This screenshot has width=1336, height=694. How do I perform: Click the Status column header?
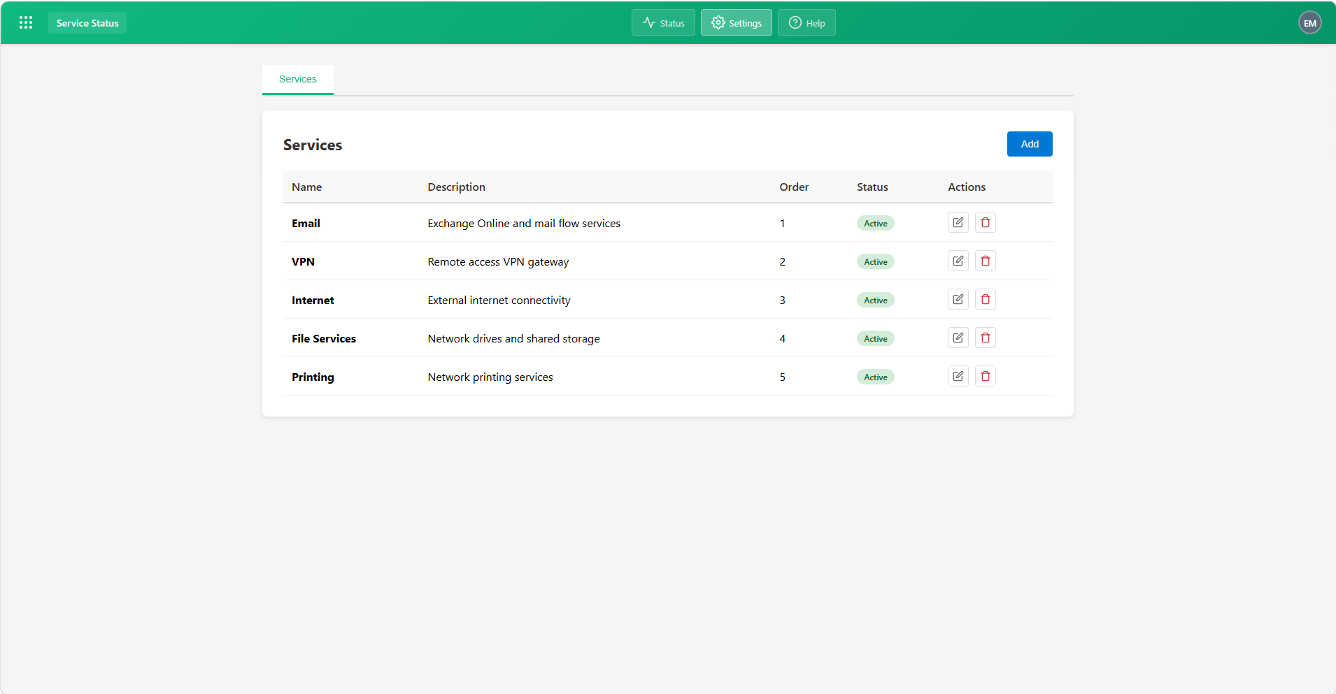(872, 187)
